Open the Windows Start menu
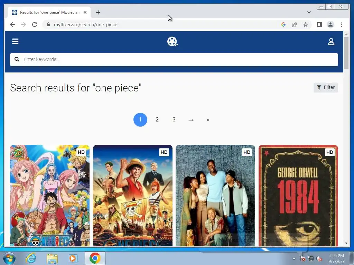 point(9,258)
